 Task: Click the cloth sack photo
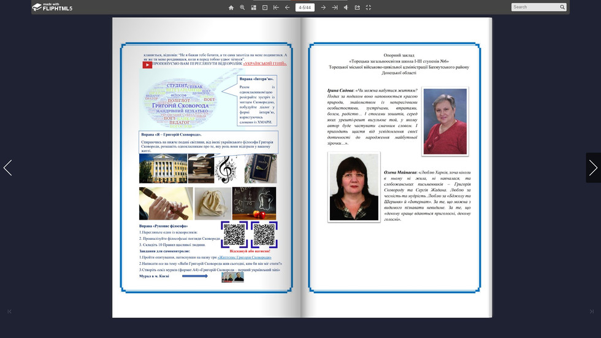(x=212, y=204)
